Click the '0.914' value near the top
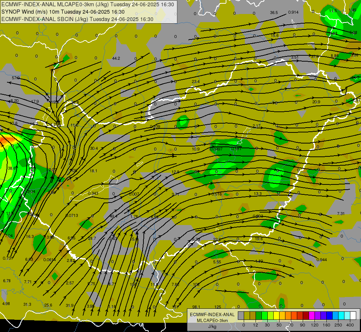Image resolution: width=361 pixels, height=332 pixels. pyautogui.click(x=293, y=12)
